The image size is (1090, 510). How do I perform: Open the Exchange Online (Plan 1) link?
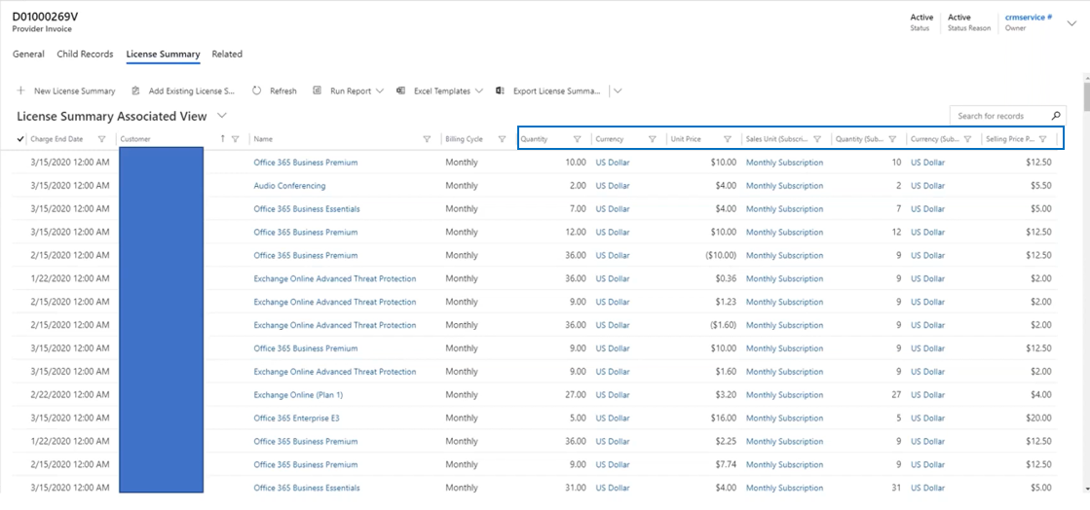298,394
